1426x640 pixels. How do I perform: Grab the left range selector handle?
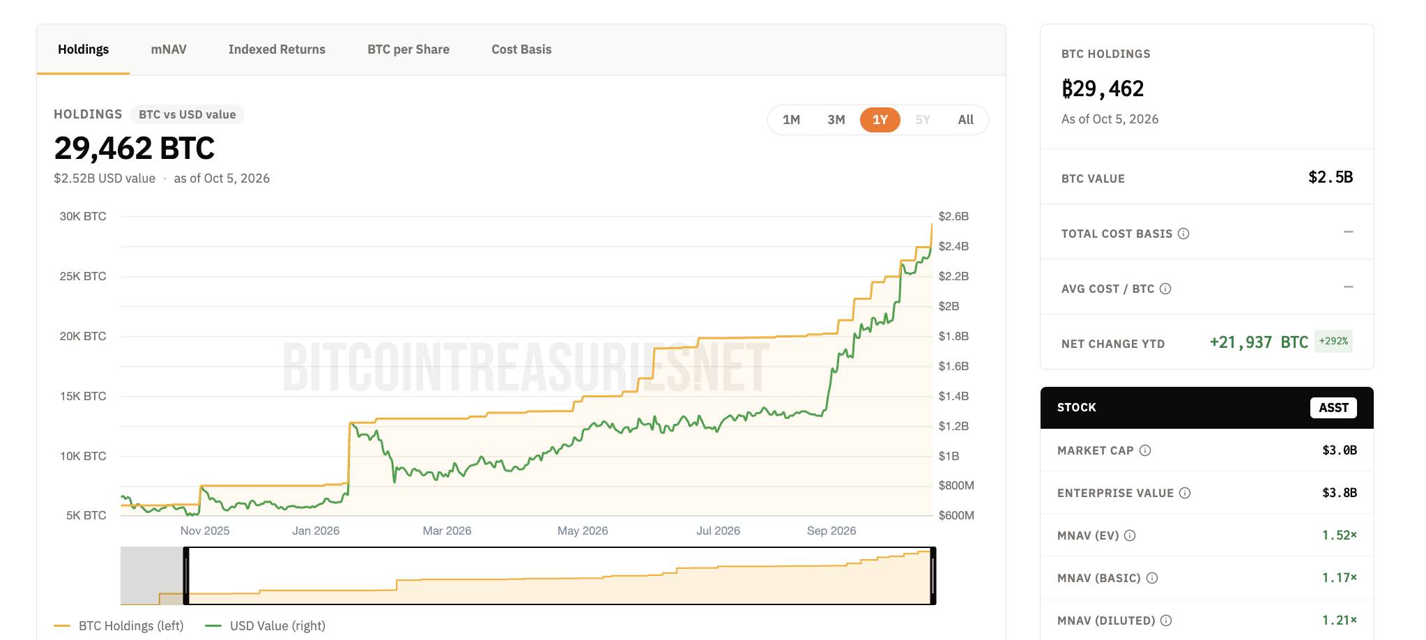click(186, 576)
